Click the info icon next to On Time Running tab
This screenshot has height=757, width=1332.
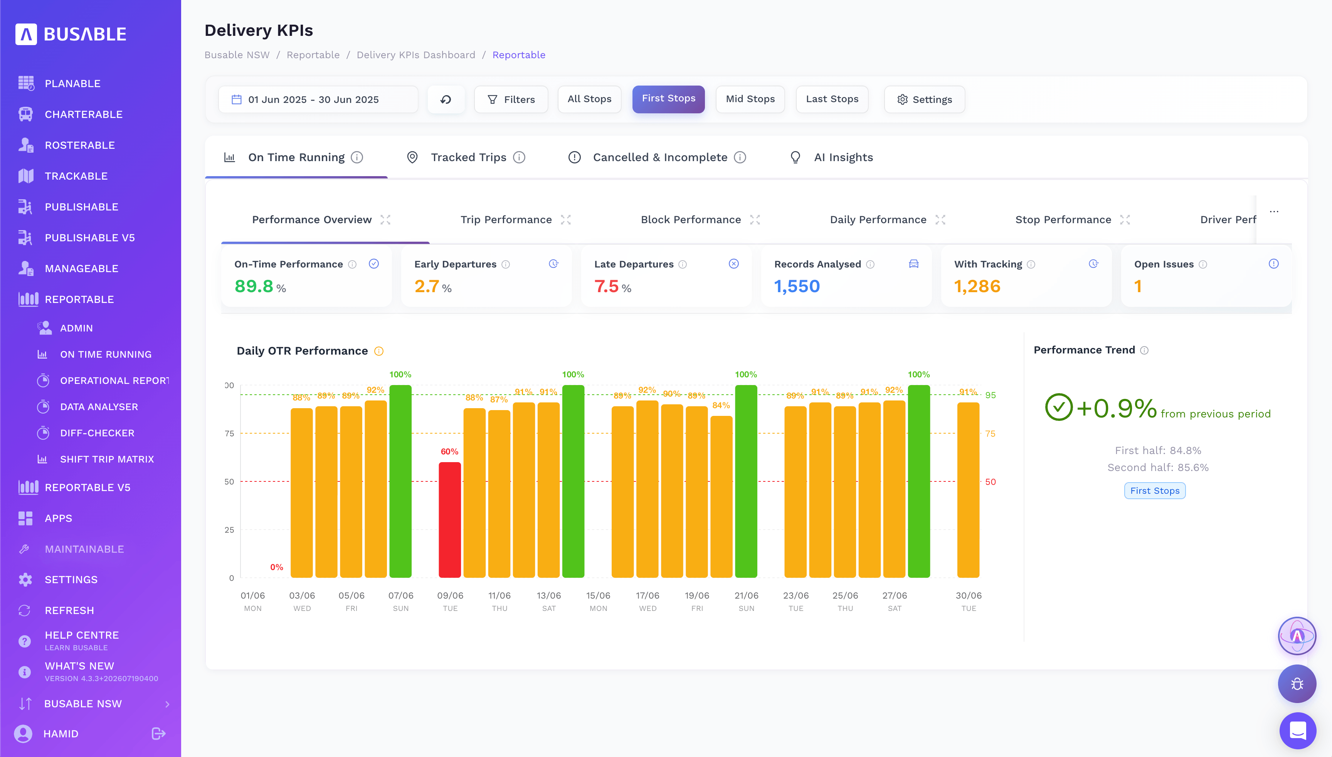357,157
